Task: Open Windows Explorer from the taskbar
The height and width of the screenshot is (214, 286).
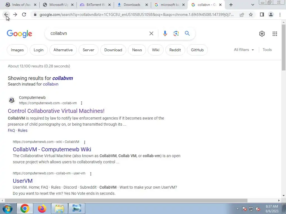Action: (x=59, y=208)
